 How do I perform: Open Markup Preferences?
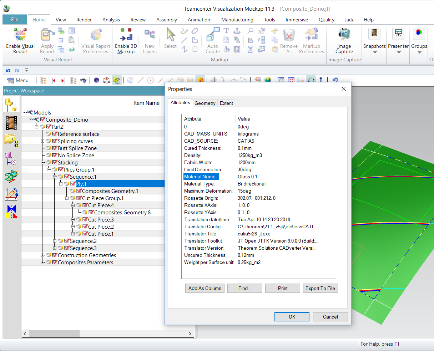(311, 35)
